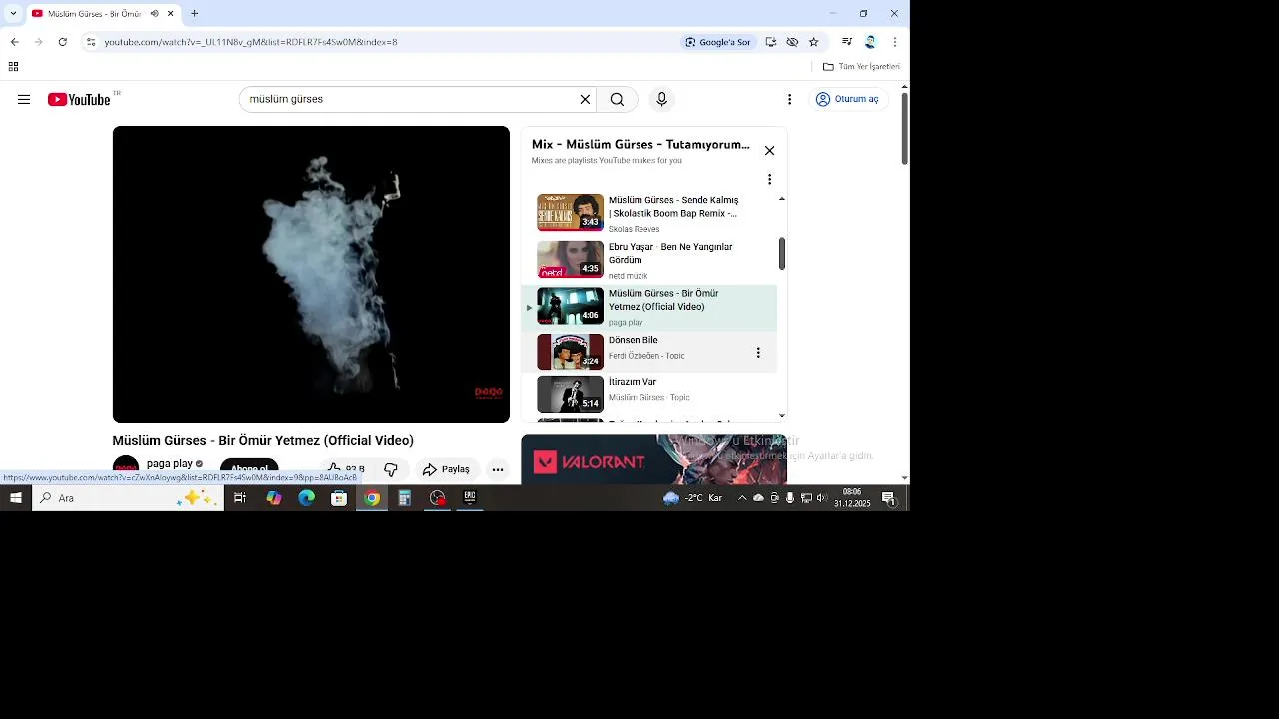
Task: Switch to Chrome in the taskbar
Action: [372, 498]
